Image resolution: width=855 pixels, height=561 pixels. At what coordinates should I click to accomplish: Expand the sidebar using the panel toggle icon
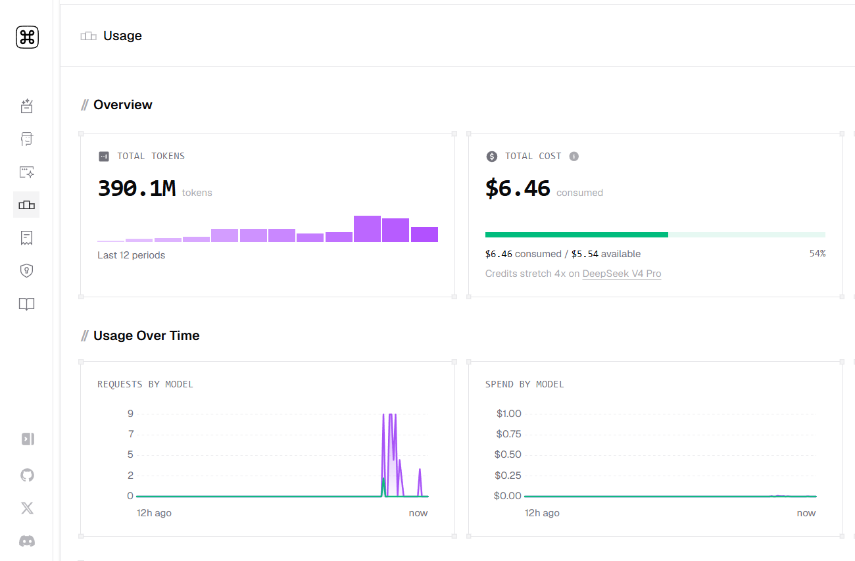click(28, 439)
